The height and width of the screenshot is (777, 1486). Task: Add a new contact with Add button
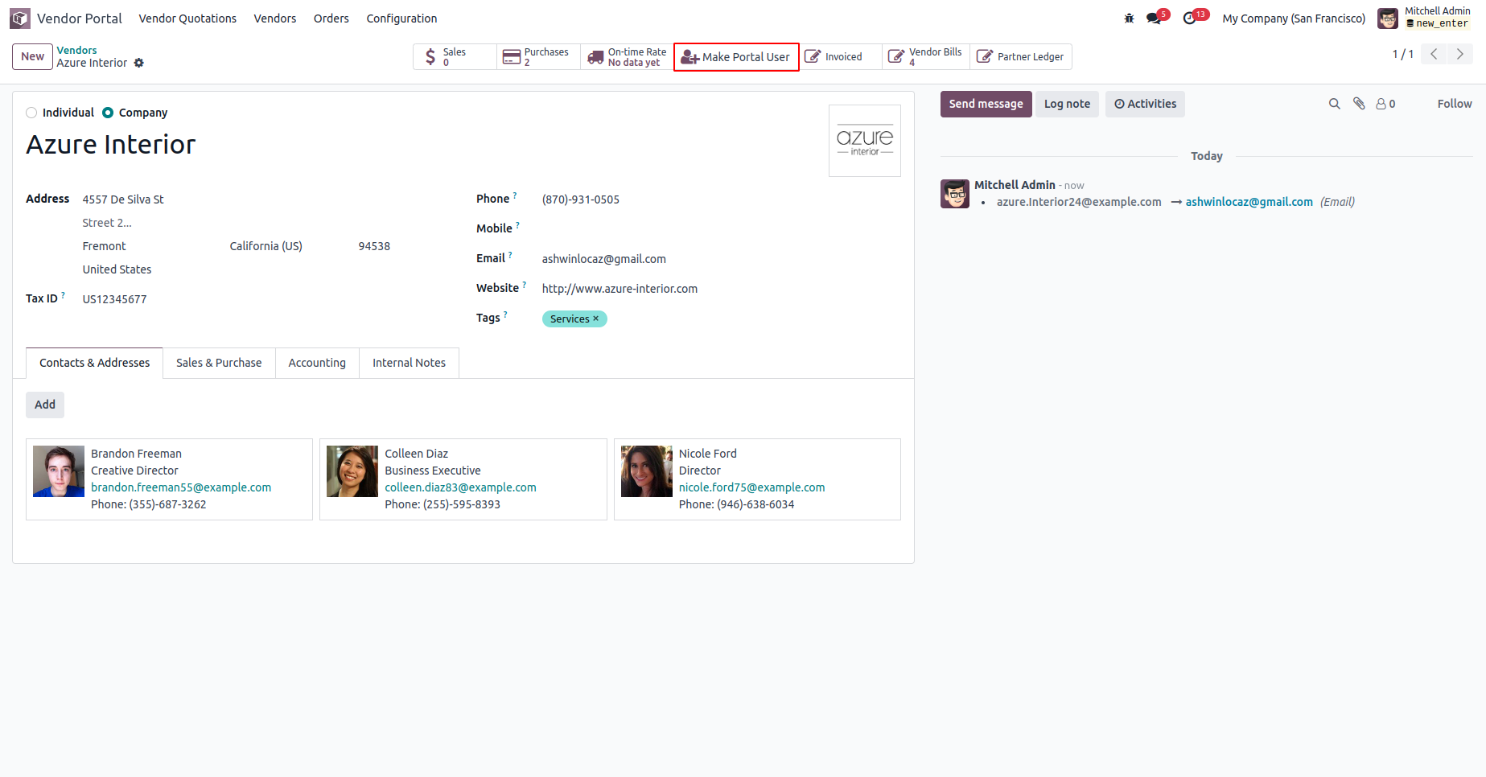(x=45, y=405)
